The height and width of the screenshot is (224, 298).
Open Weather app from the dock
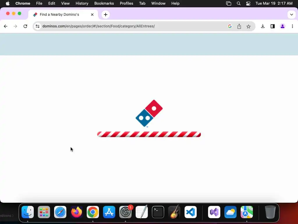tap(230, 212)
